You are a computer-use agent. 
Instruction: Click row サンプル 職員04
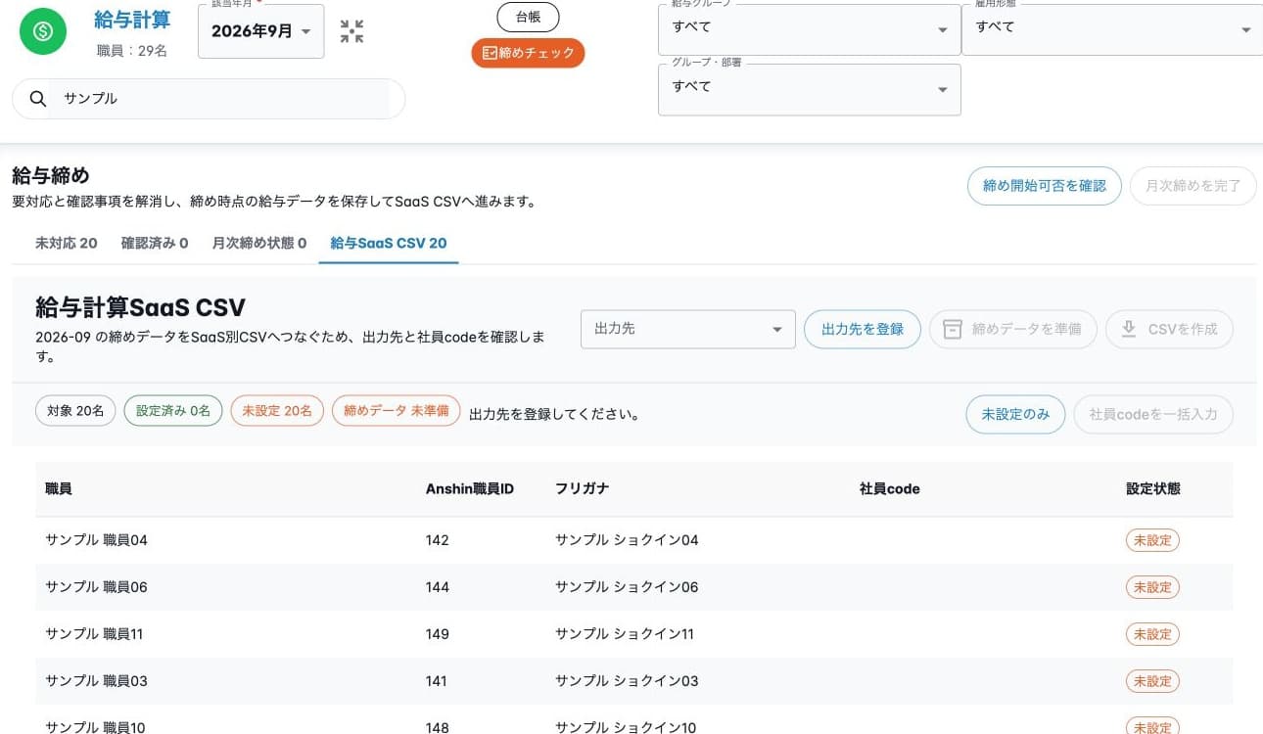634,540
